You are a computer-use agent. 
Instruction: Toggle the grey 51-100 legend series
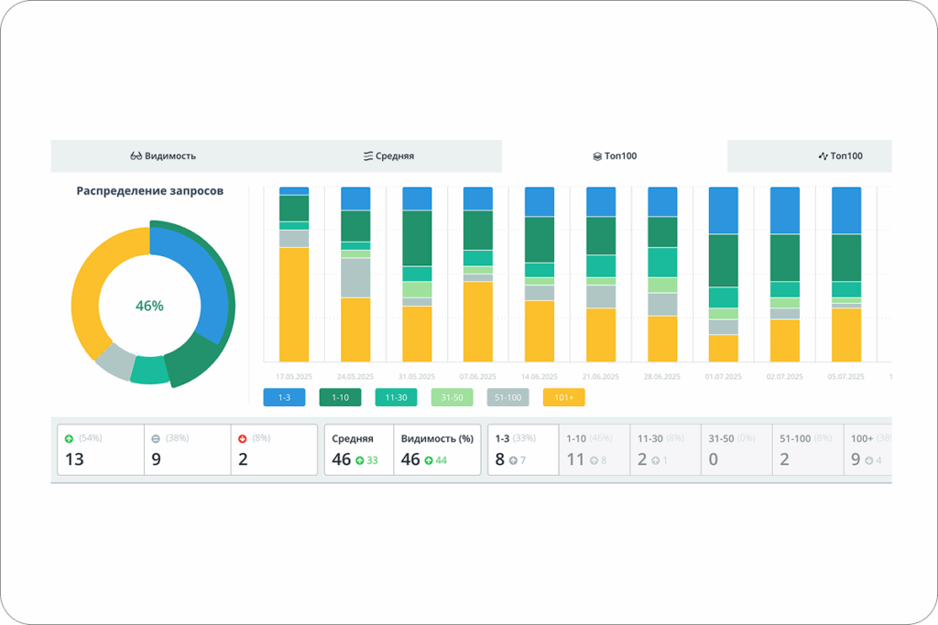point(507,397)
